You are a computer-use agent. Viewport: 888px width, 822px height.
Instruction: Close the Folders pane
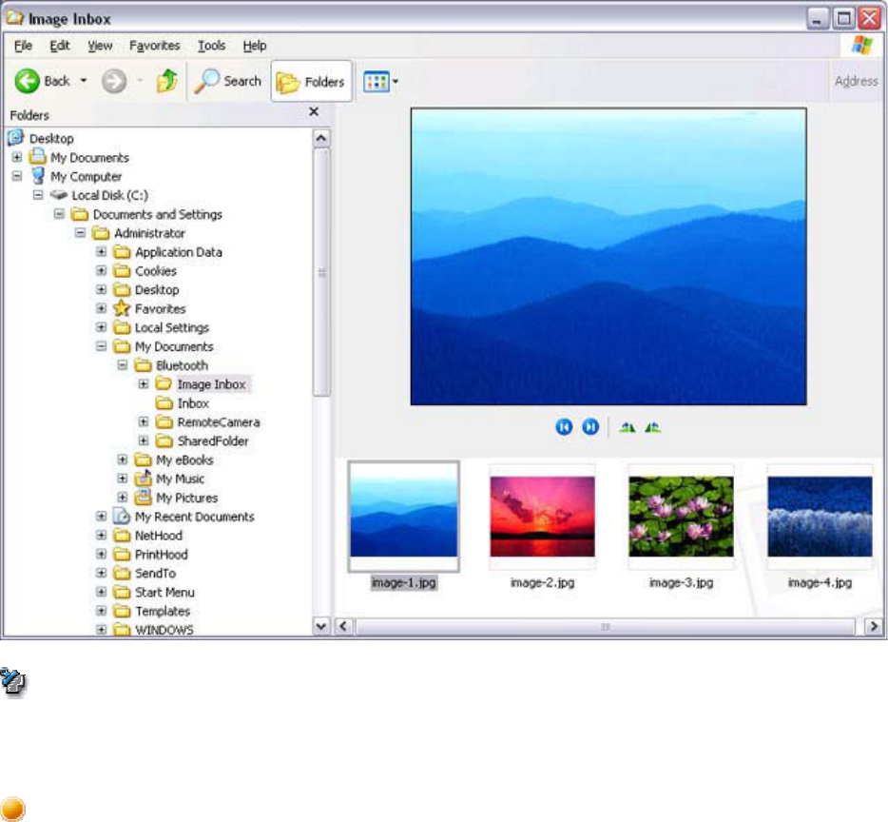[x=314, y=112]
